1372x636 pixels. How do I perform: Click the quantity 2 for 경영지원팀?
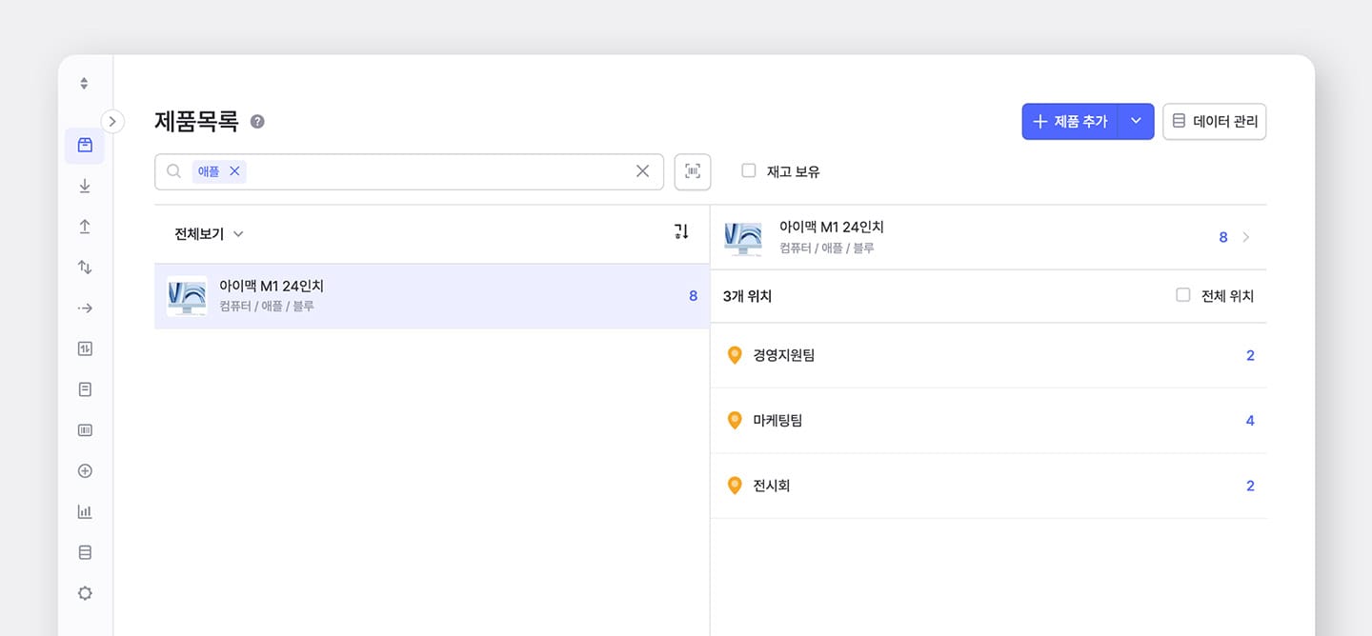coord(1250,356)
